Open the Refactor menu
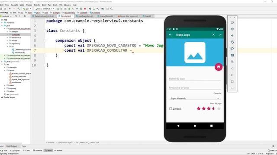 click(x=37, y=5)
